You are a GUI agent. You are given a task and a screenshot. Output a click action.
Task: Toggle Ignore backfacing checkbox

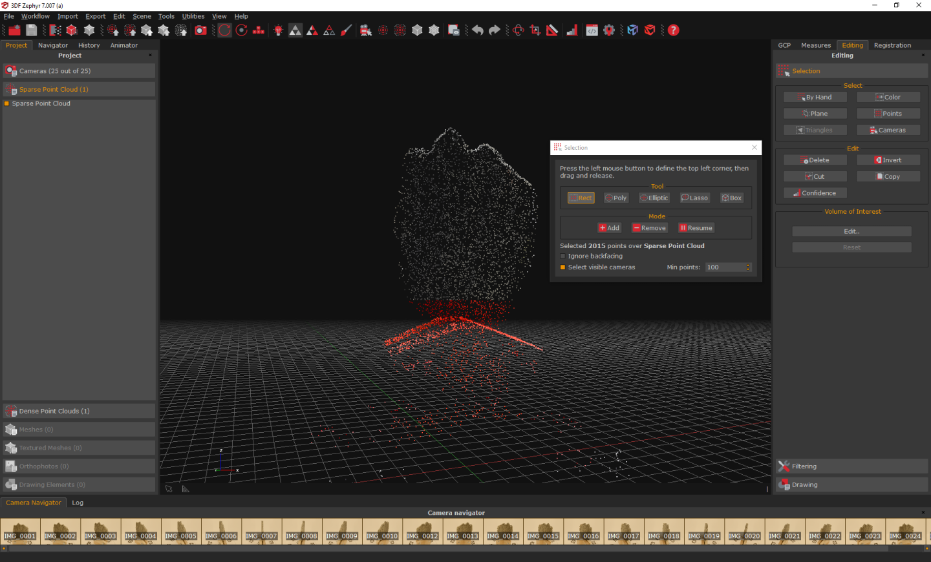(562, 256)
